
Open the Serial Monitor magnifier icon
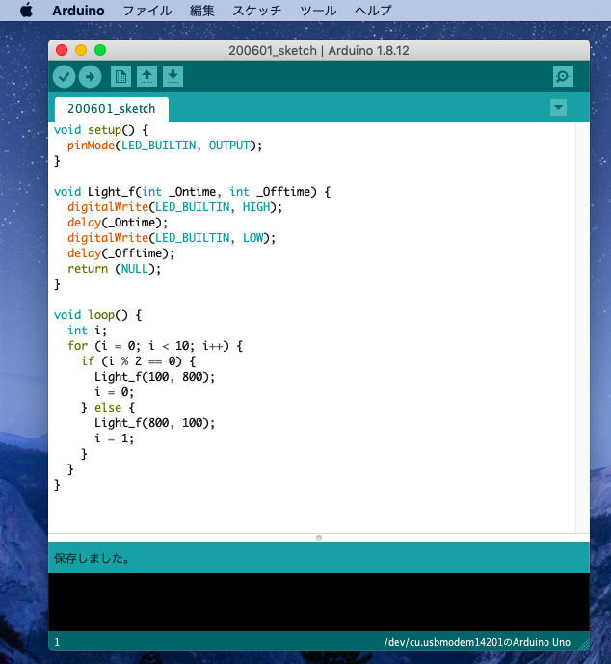[563, 77]
